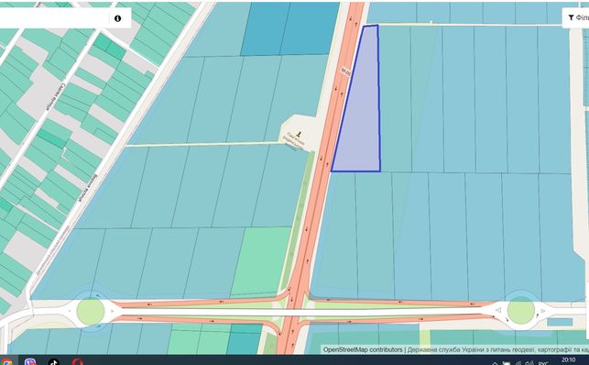This screenshot has height=365, width=589.
Task: Open the taskbar clock showing 20:10
Action: [569, 360]
